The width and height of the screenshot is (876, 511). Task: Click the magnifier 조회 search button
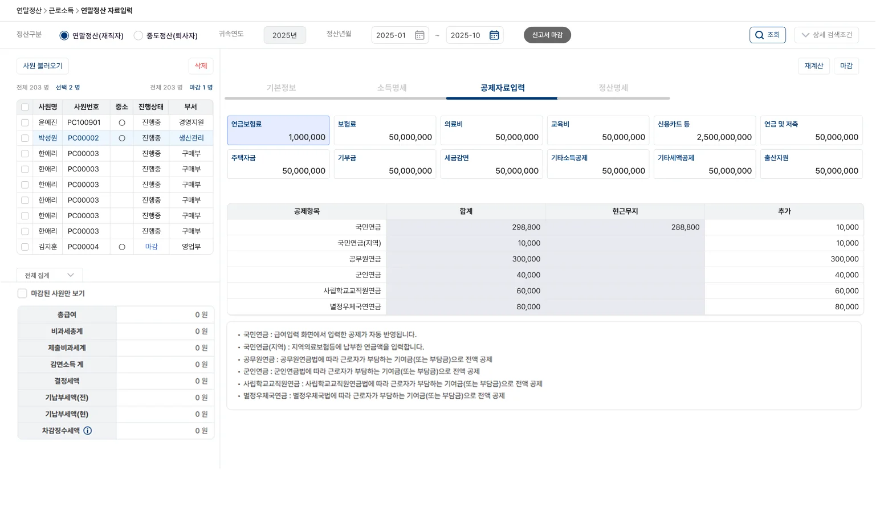(767, 35)
